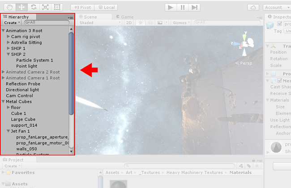Select the Scale tool
Screen dimensions: 291x188
[45, 8]
